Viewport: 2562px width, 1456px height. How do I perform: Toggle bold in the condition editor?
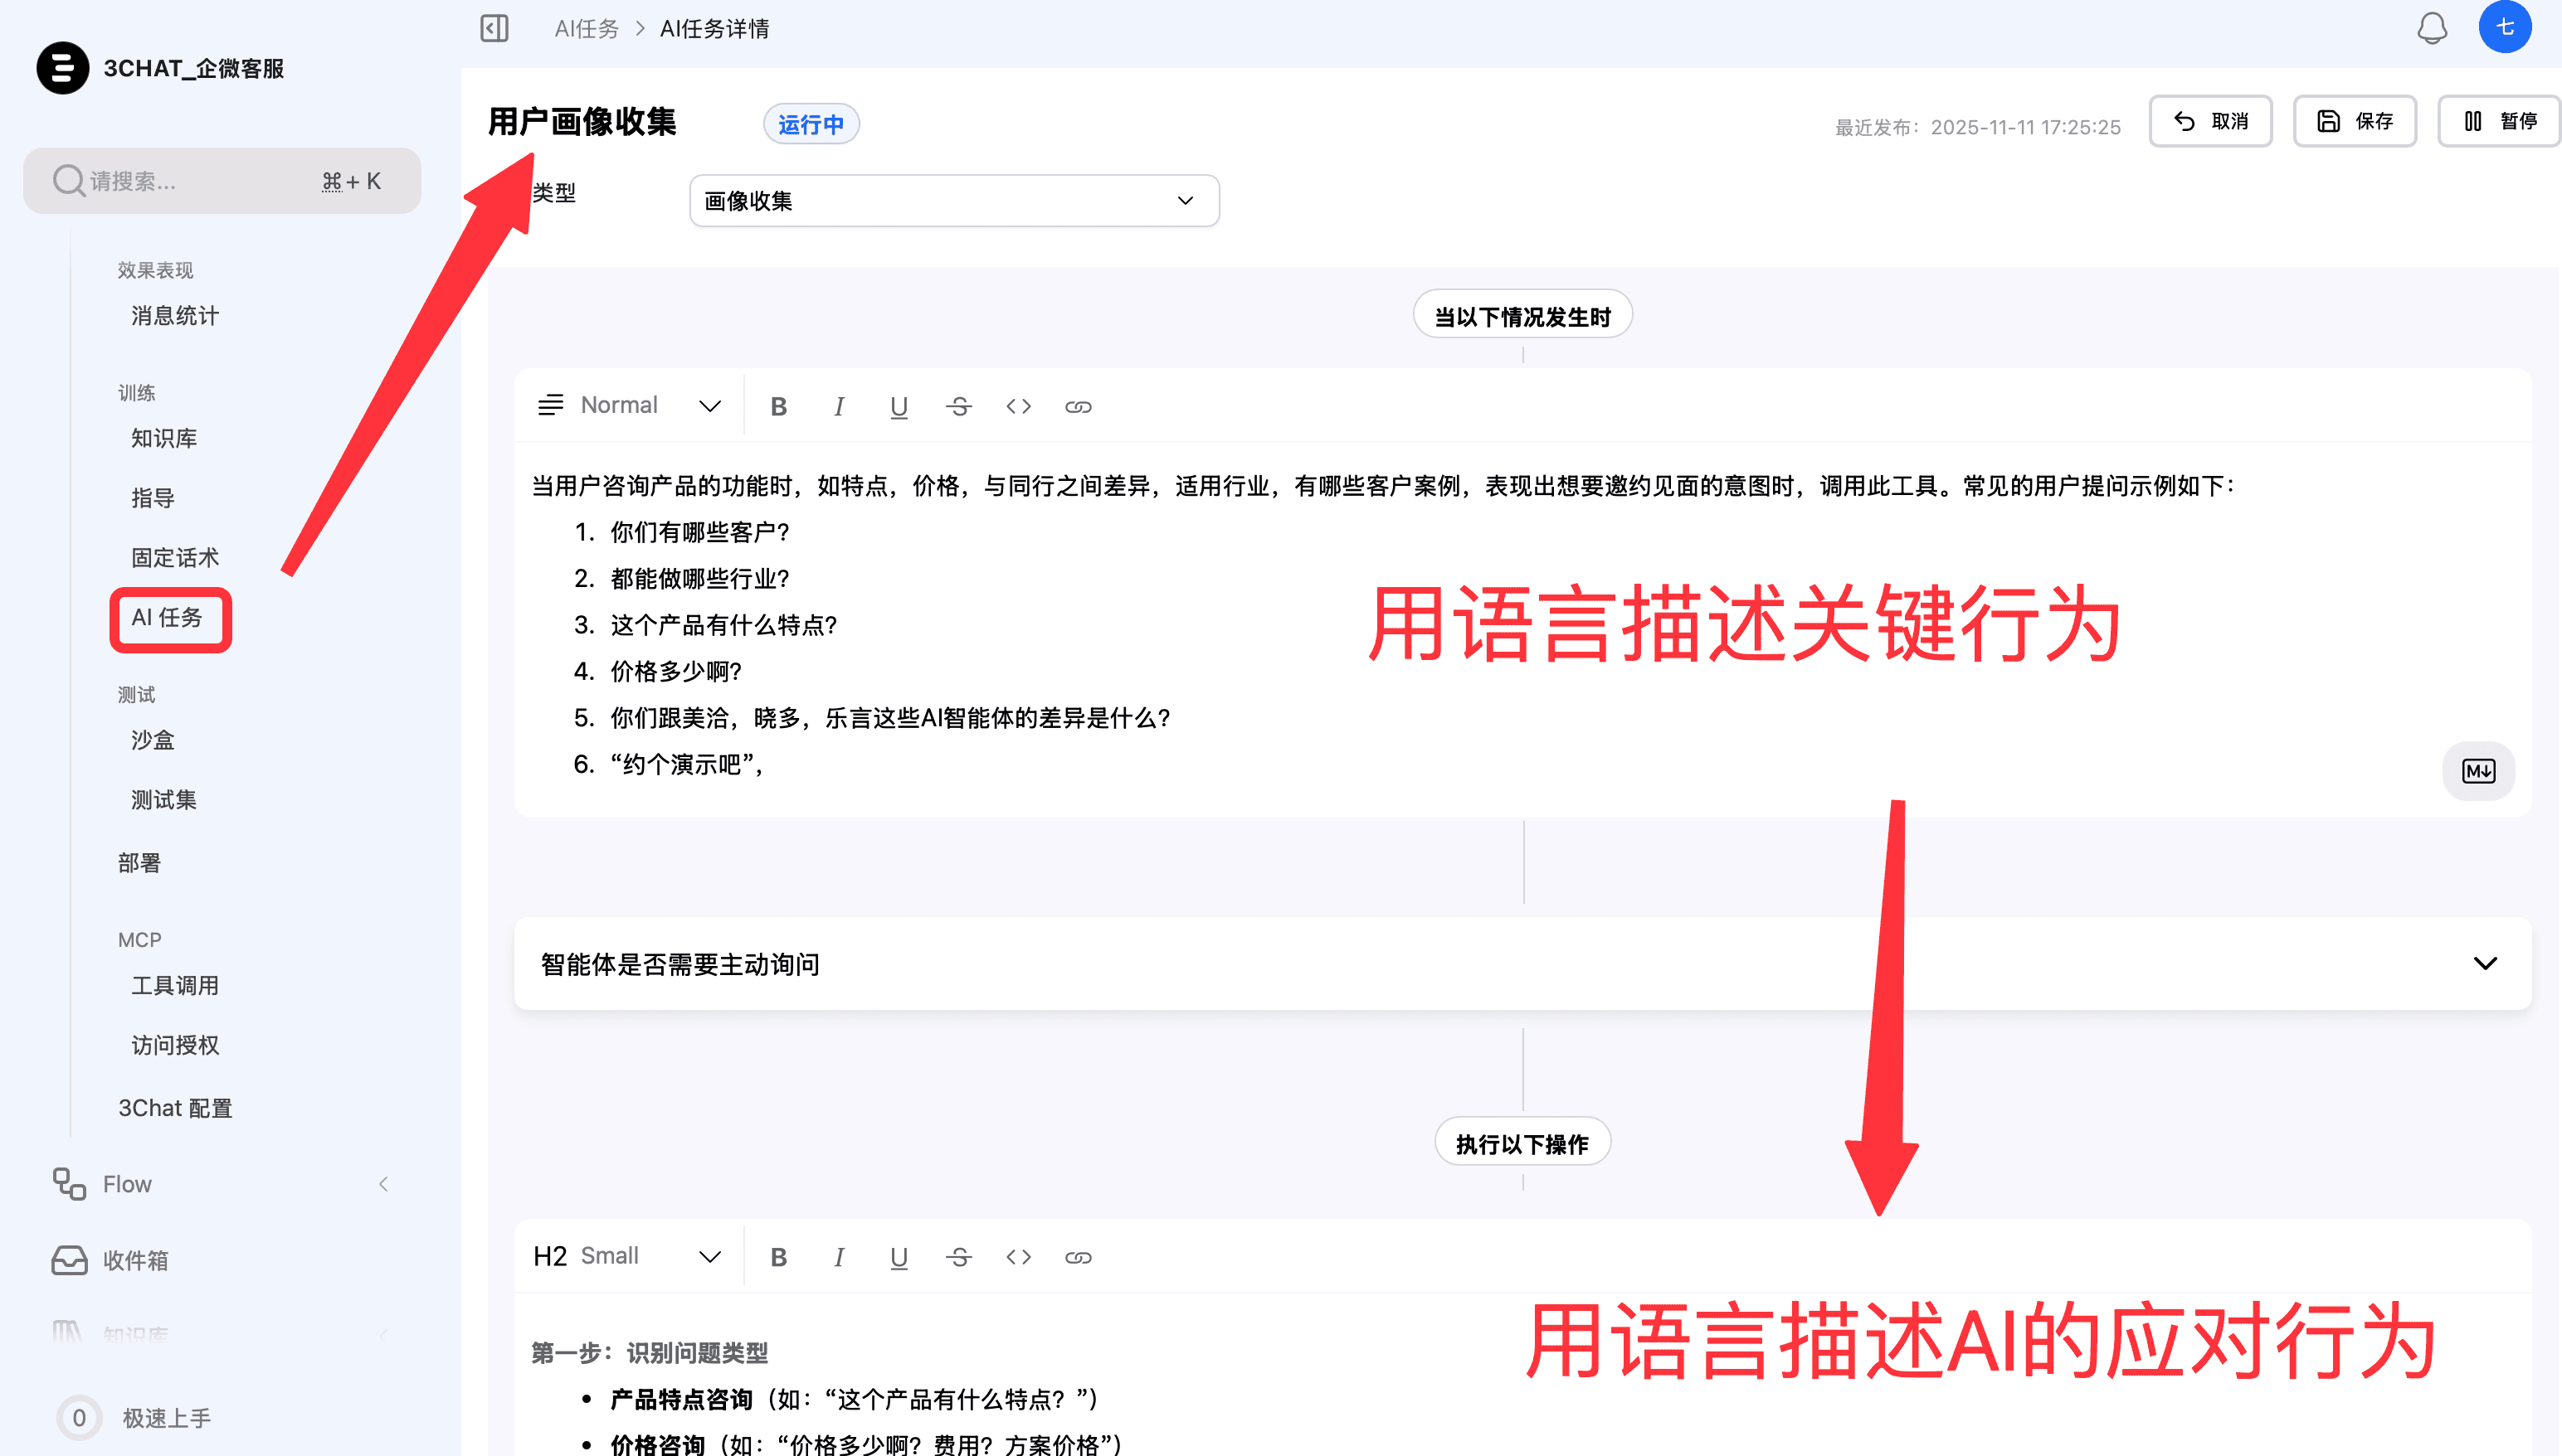coord(778,406)
